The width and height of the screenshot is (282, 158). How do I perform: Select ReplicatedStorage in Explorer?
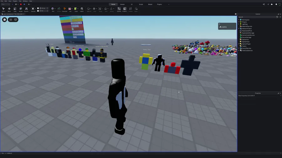click(248, 33)
